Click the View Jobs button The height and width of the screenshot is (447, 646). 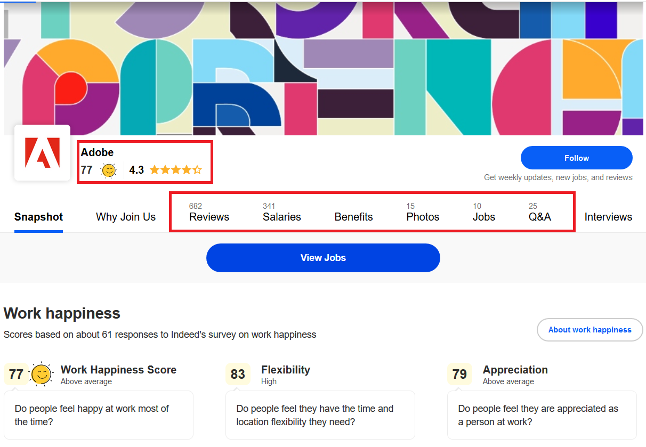click(323, 258)
